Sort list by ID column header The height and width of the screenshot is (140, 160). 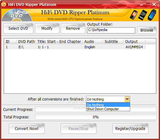click(x=10, y=42)
